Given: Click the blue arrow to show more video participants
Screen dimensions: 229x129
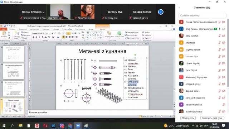Looking at the screenshot, I should point(161,12).
